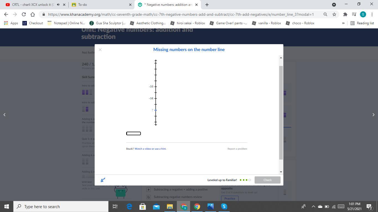Image resolution: width=378 pixels, height=212 pixels.
Task: Open the Chrome icon with profile badge in taskbar
Action: click(x=183, y=206)
